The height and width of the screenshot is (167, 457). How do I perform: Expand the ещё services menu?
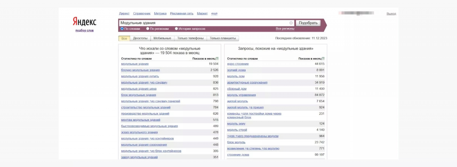point(214,14)
